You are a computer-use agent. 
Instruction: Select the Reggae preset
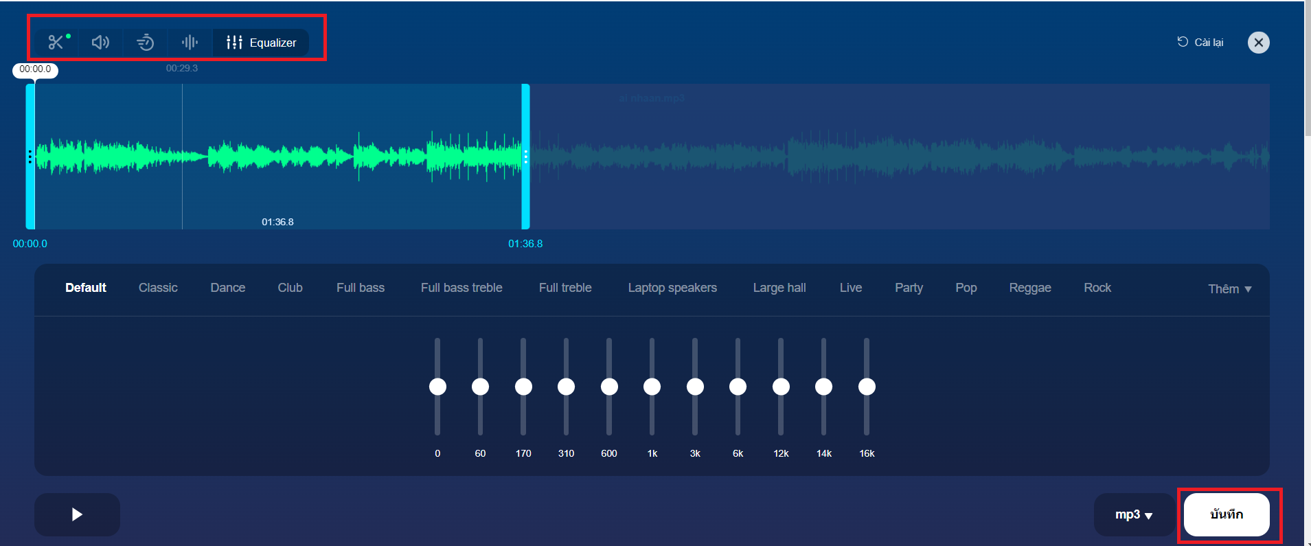(1030, 288)
